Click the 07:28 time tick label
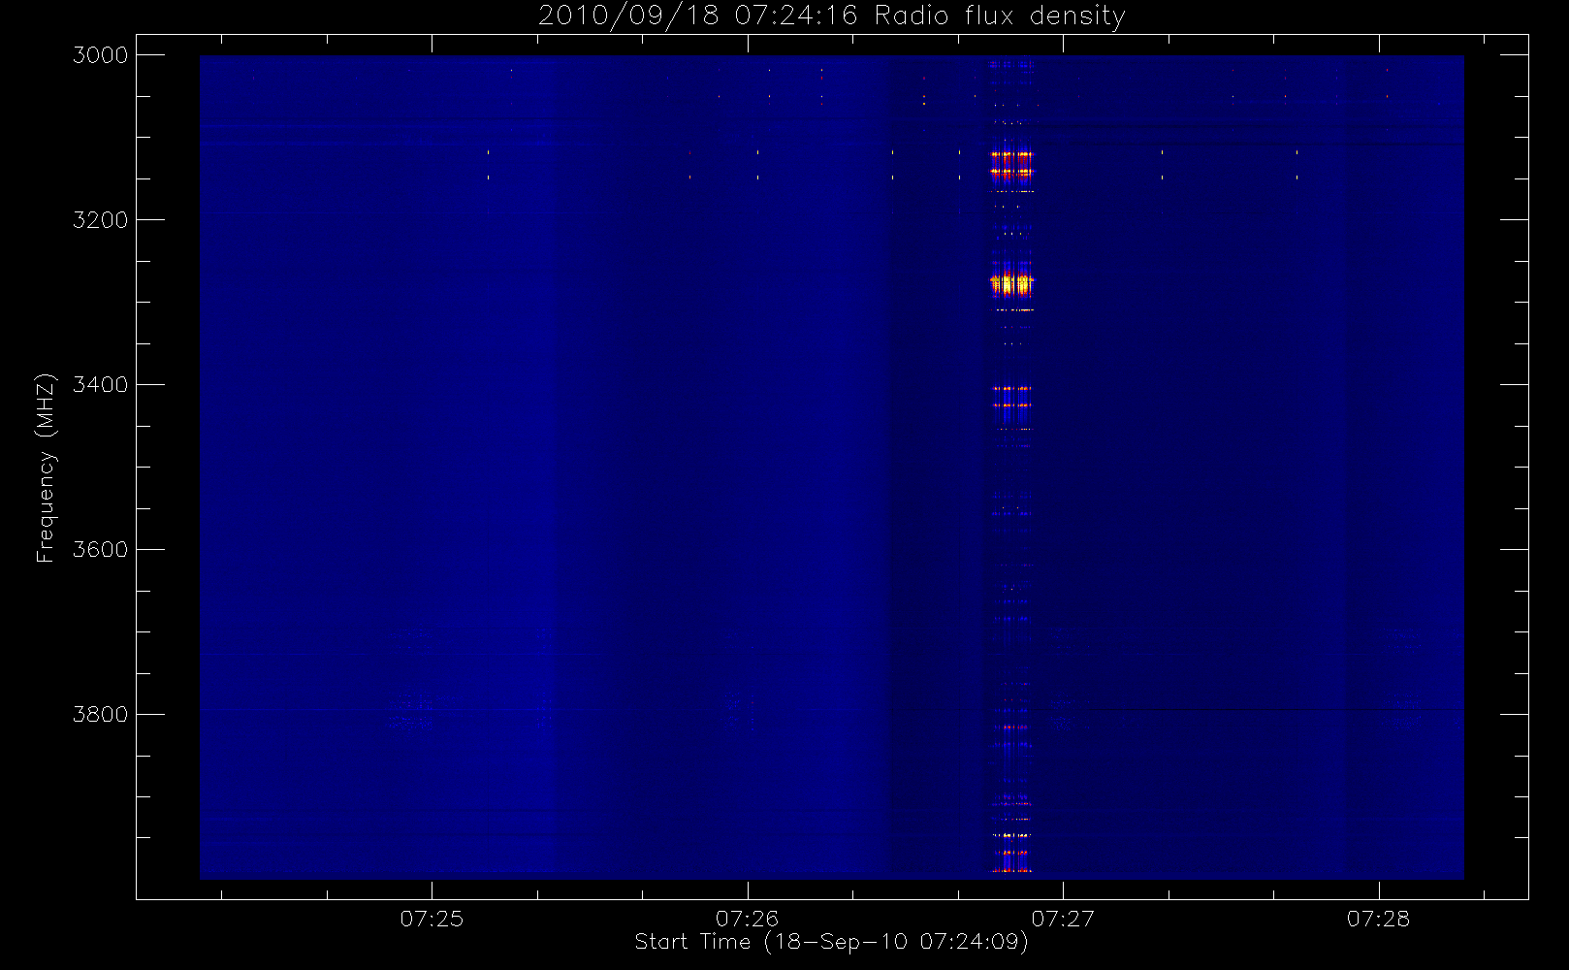The image size is (1569, 970). tap(1378, 919)
